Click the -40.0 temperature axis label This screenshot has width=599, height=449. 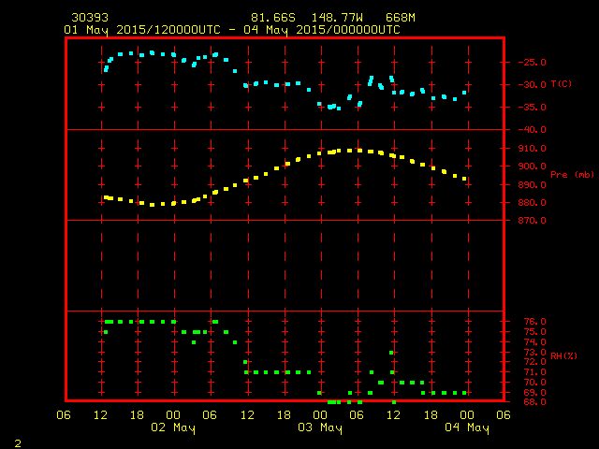click(x=532, y=130)
